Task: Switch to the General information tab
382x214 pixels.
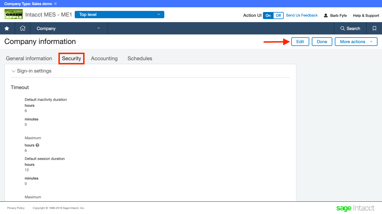Action: pyautogui.click(x=29, y=59)
